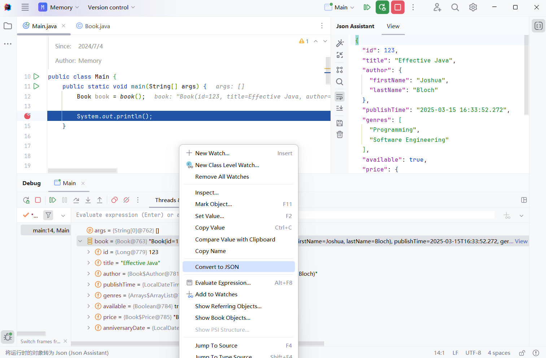Click the search icon in Json Assistant toolbar
Image resolution: width=546 pixels, height=358 pixels.
pyautogui.click(x=340, y=82)
